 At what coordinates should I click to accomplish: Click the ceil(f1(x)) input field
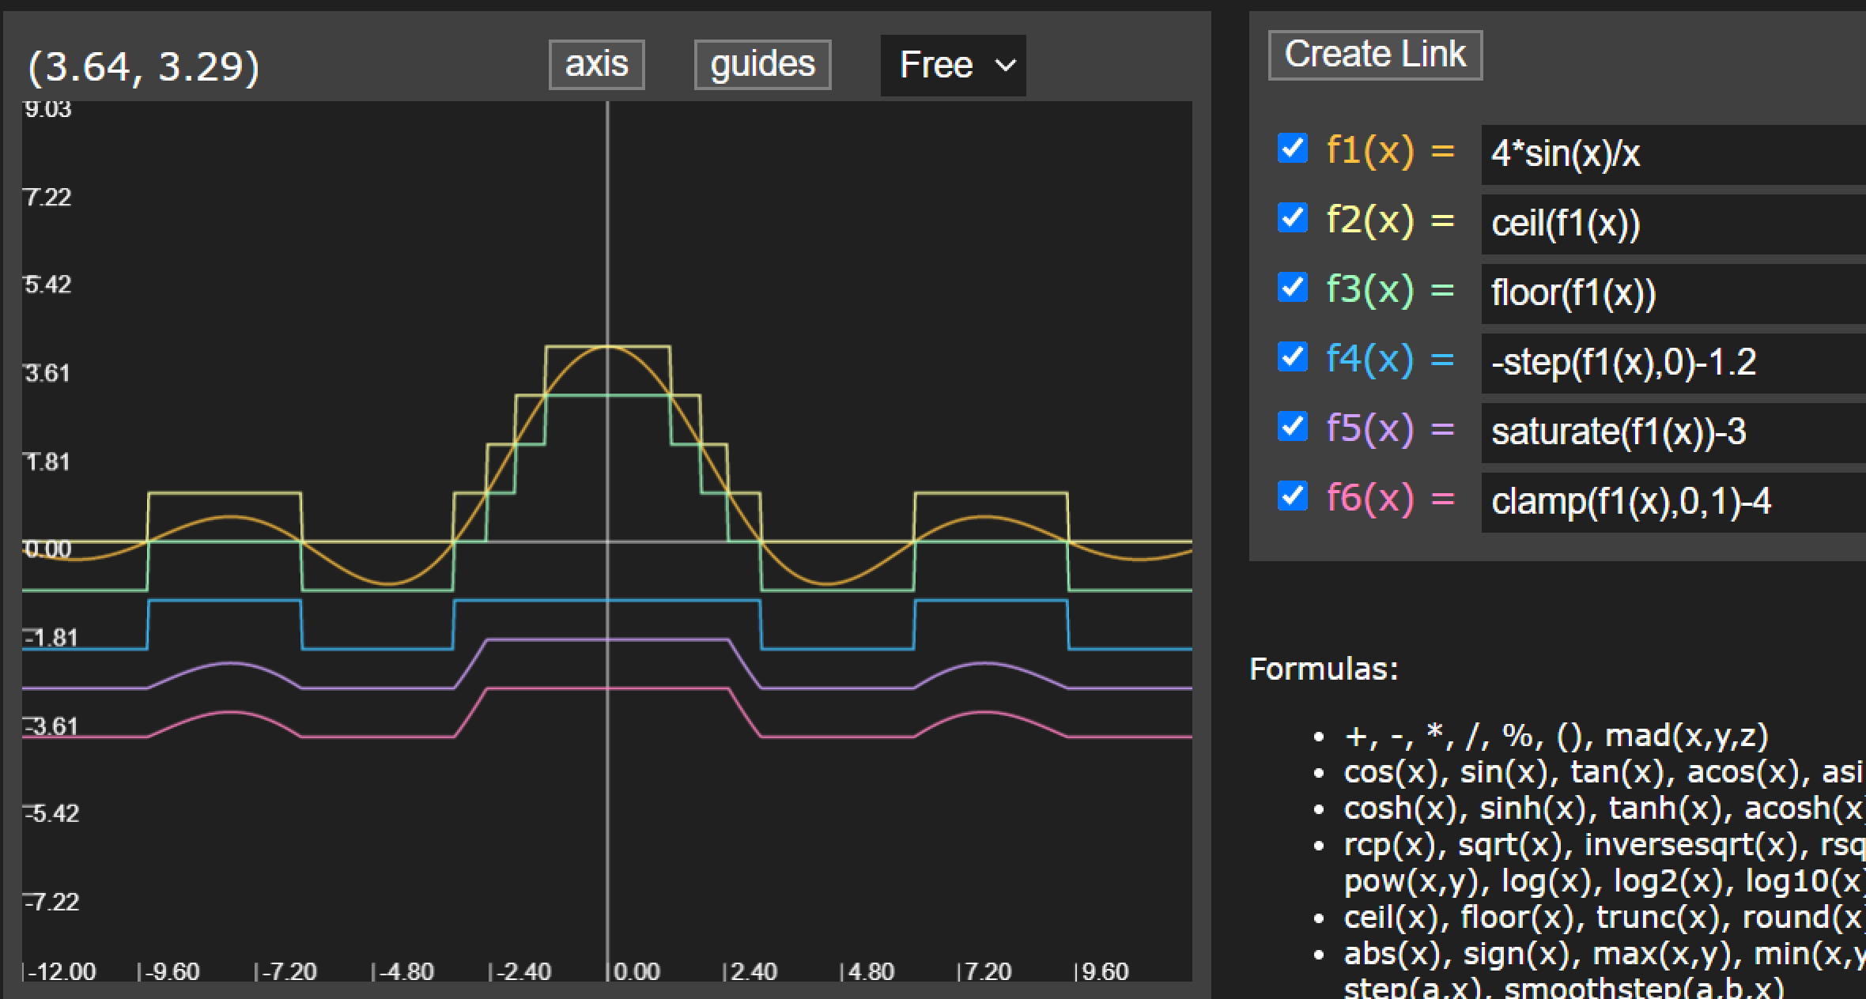coord(1668,224)
